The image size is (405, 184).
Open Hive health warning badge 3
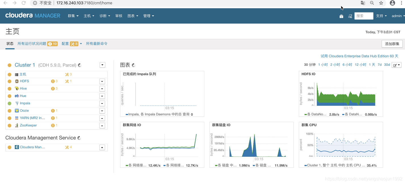point(54,88)
